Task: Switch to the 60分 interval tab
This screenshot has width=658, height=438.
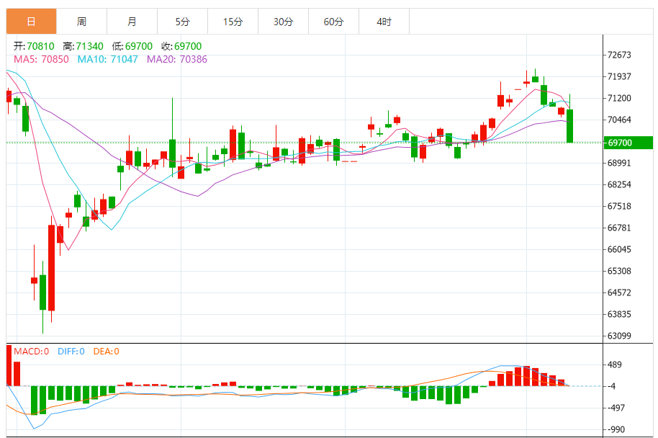Action: click(x=333, y=22)
